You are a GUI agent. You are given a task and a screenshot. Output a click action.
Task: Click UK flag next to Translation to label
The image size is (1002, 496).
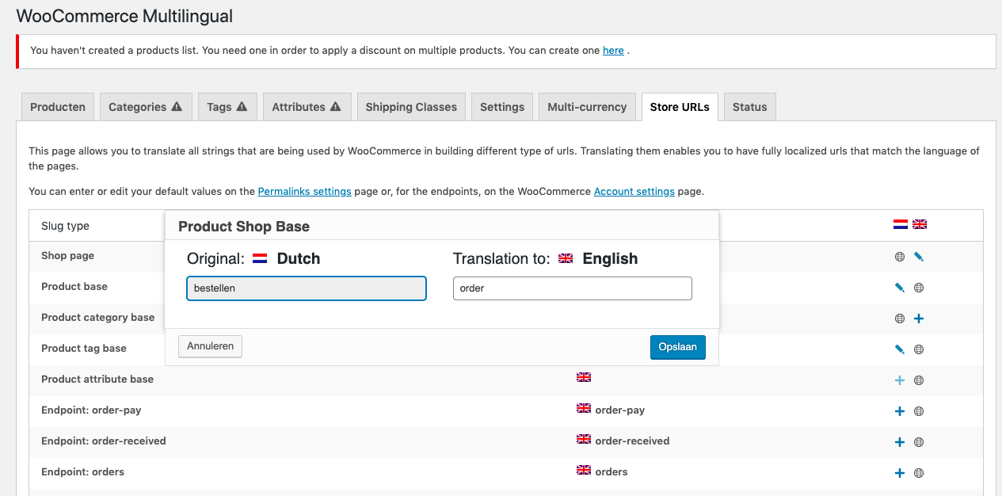[566, 258]
